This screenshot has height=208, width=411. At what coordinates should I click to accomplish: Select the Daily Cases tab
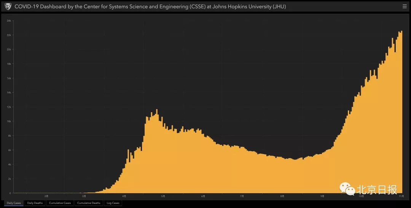tap(14, 203)
